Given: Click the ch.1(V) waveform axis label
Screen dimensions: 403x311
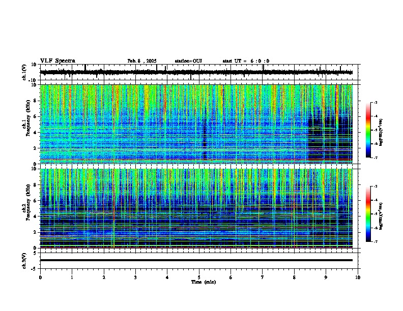Looking at the screenshot, I should click(24, 72).
